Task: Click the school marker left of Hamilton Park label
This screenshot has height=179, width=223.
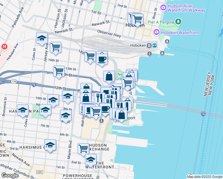Action: click(x=23, y=111)
